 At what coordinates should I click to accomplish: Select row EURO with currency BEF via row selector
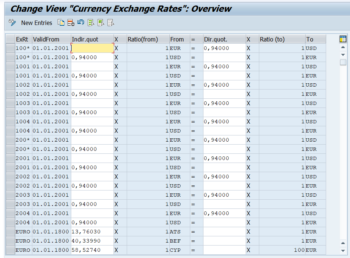(10, 241)
